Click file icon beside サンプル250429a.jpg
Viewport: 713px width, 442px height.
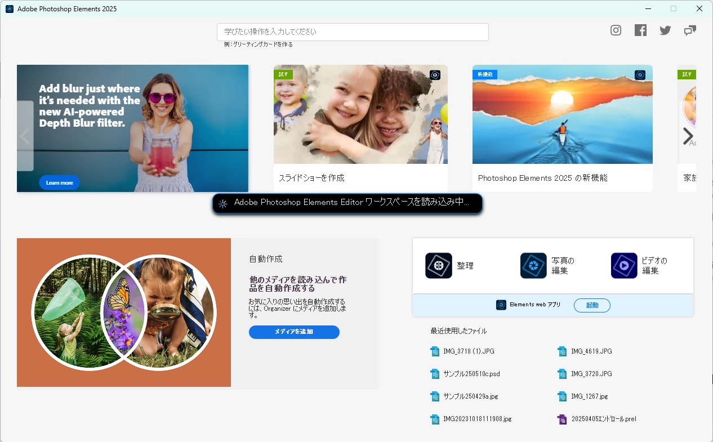434,396
